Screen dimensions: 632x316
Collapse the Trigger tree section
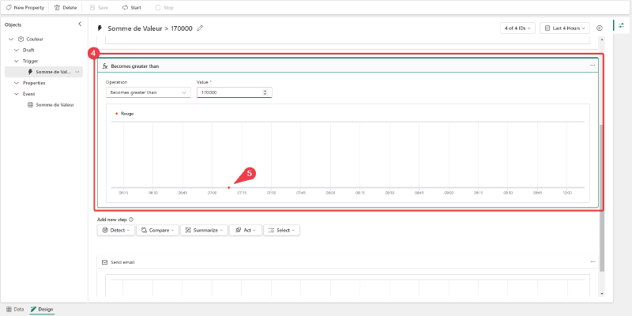[x=17, y=61]
